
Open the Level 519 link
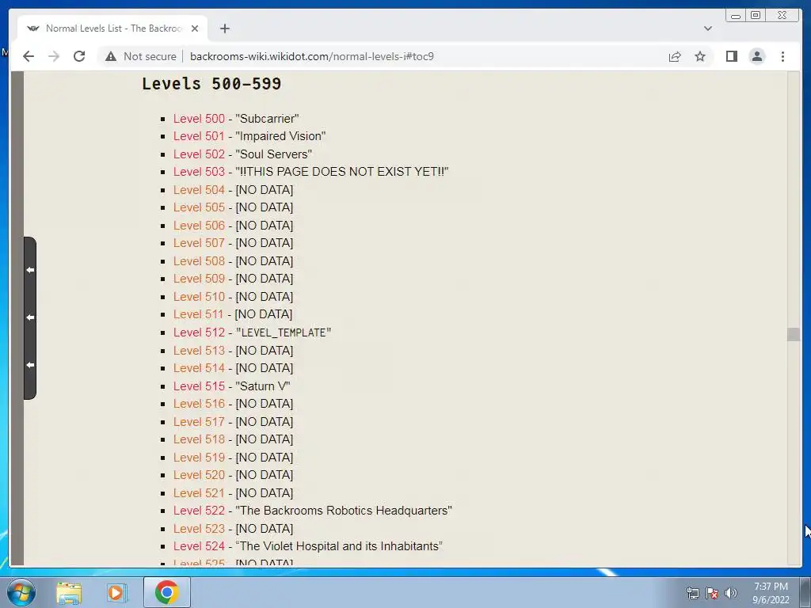point(199,458)
